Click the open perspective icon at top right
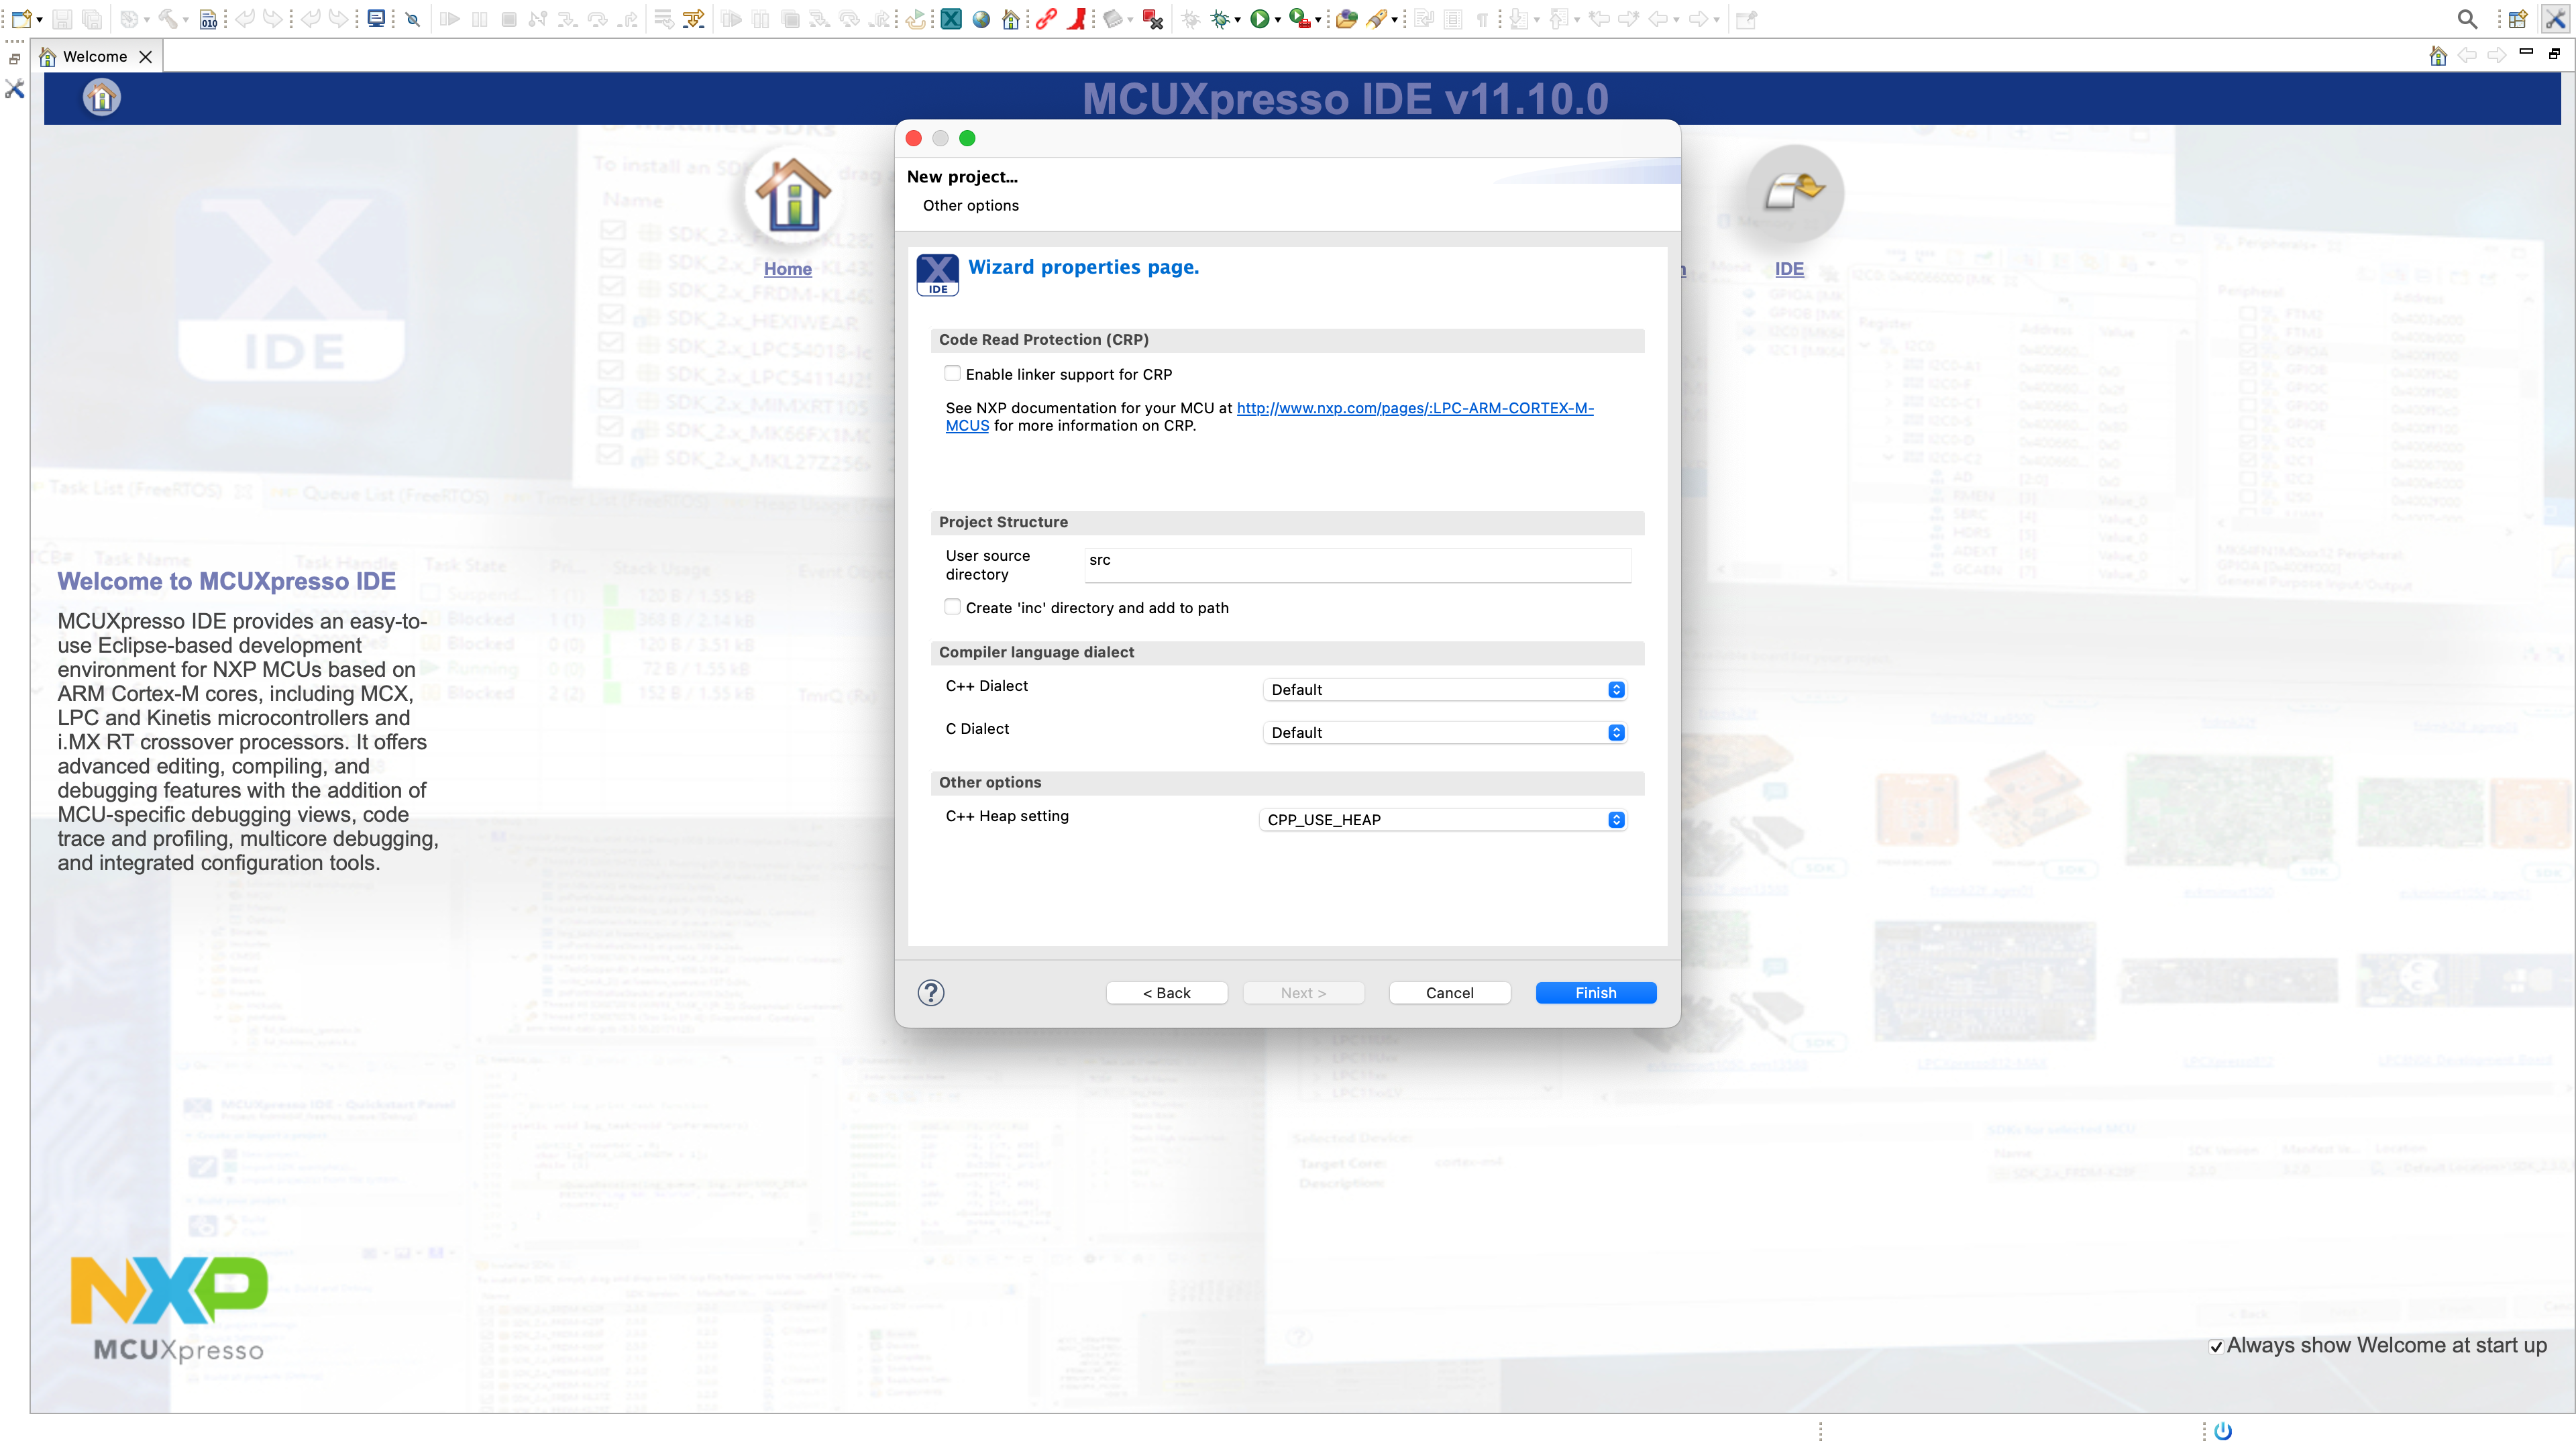The width and height of the screenshot is (2576, 1449). (2518, 19)
